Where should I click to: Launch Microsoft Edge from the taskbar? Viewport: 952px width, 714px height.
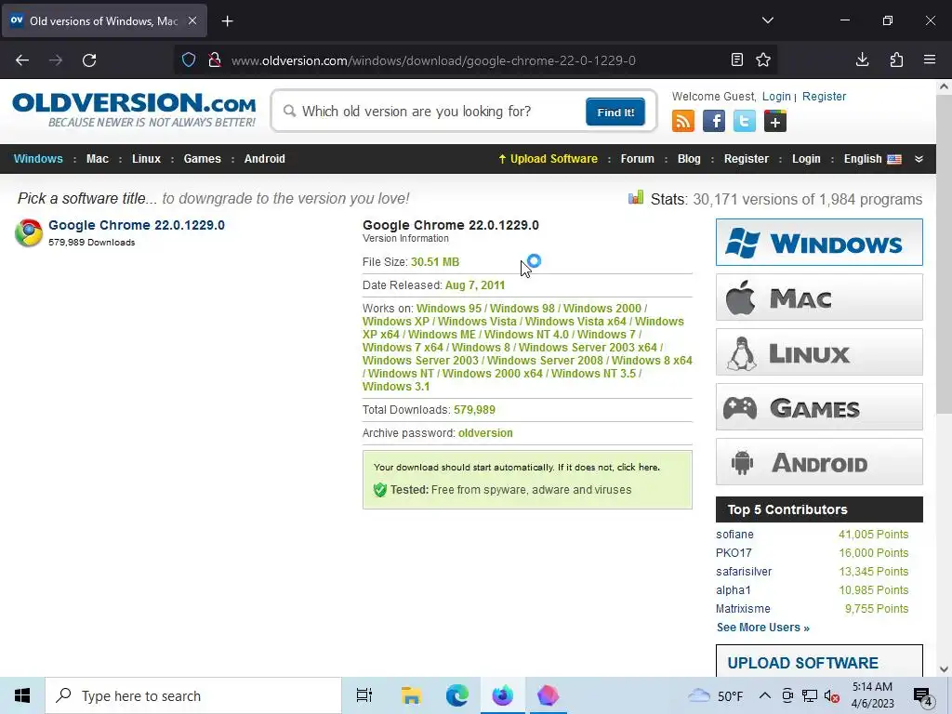click(457, 695)
